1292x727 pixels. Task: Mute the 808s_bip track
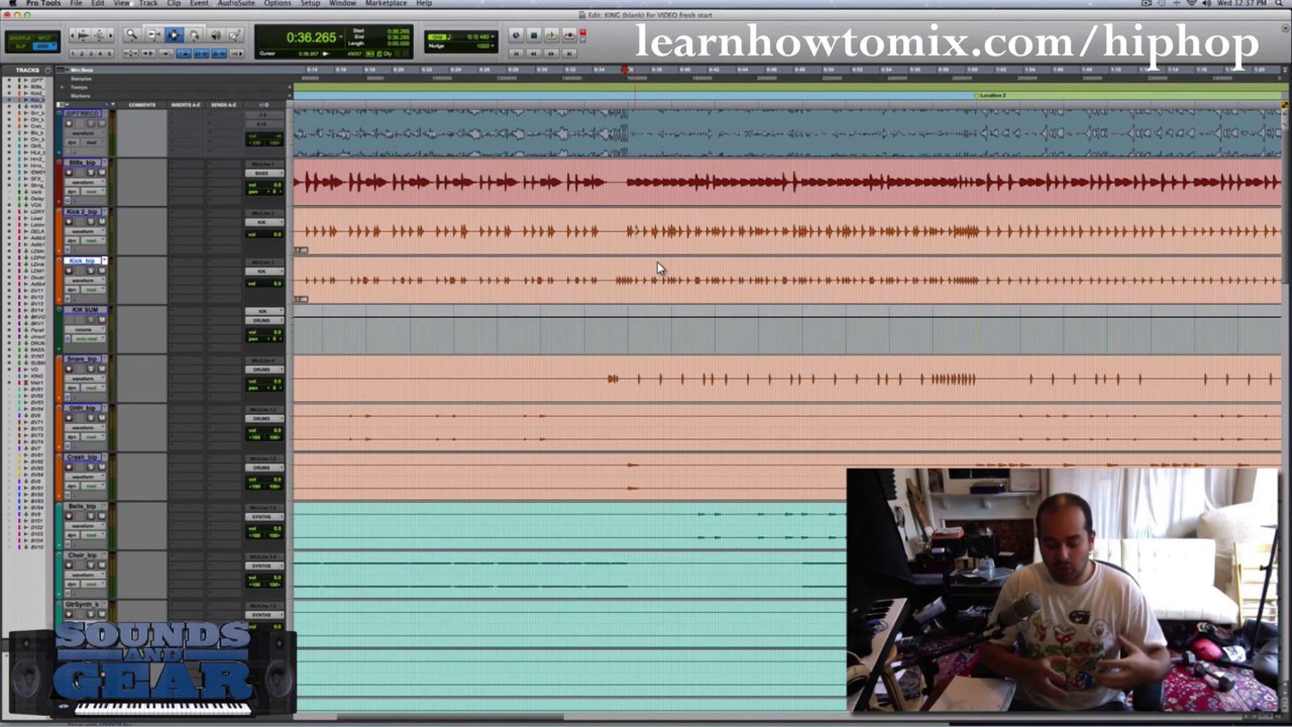(102, 172)
